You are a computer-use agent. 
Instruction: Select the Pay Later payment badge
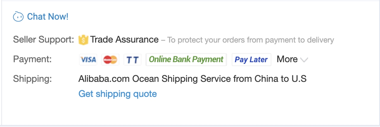click(x=251, y=60)
